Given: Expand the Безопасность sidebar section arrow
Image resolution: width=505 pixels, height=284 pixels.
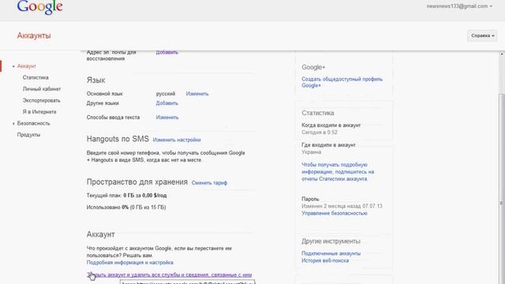Looking at the screenshot, I should pyautogui.click(x=13, y=124).
